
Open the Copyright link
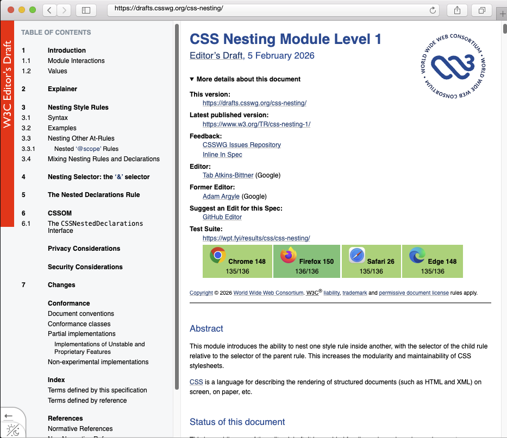point(201,293)
